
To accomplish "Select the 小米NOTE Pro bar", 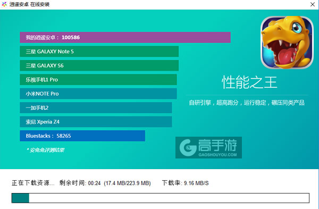I will [98, 94].
